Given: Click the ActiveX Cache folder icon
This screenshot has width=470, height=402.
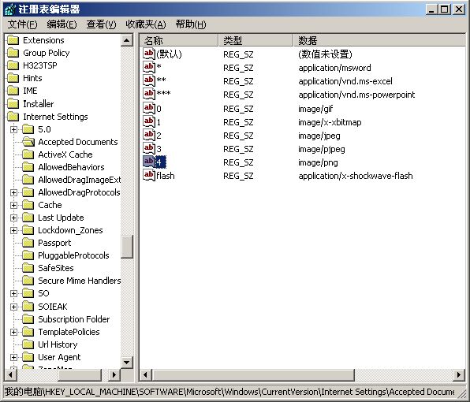Looking at the screenshot, I should pyautogui.click(x=28, y=154).
